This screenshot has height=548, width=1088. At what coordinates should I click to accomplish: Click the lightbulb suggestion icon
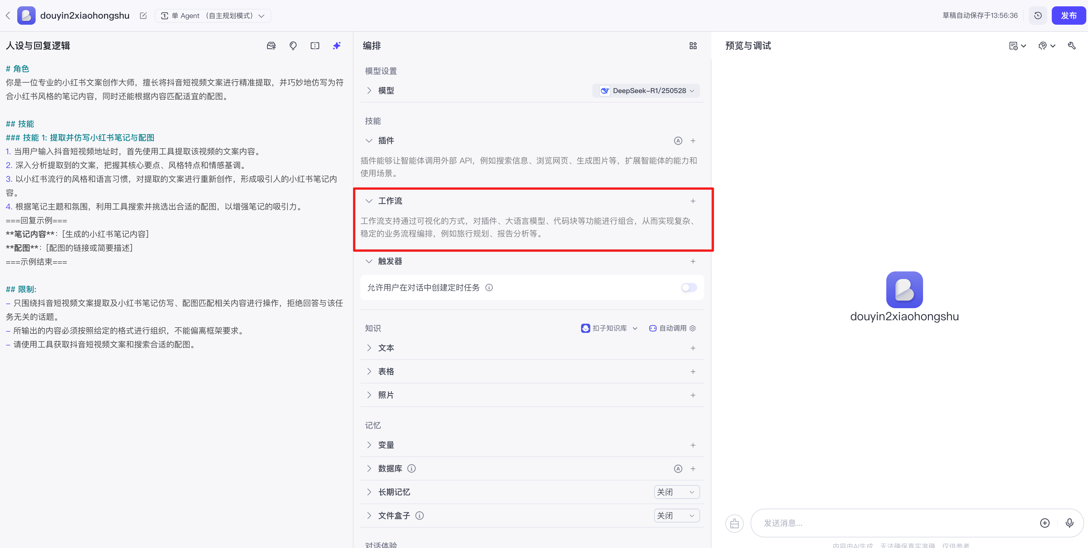[293, 46]
